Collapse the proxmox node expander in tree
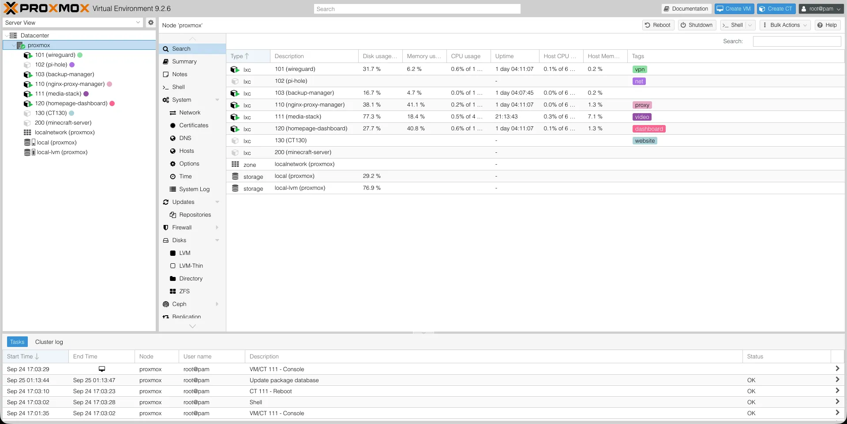 [x=14, y=45]
